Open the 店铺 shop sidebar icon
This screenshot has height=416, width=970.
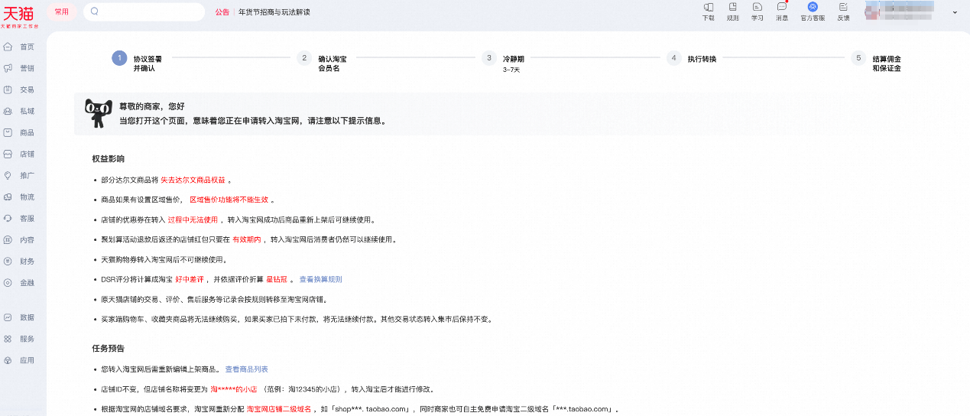[x=8, y=154]
